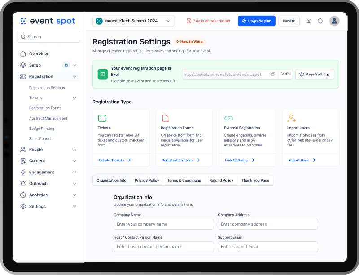The image size is (359, 275).
Task: Focus the sidebar Search field
Action: [x=48, y=37]
